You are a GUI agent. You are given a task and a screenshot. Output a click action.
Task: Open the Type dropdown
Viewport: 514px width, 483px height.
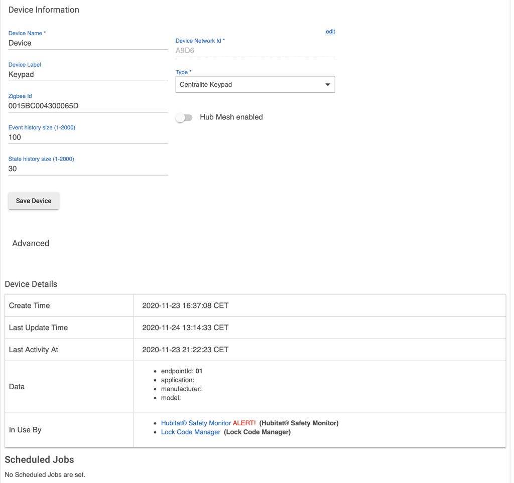[255, 84]
